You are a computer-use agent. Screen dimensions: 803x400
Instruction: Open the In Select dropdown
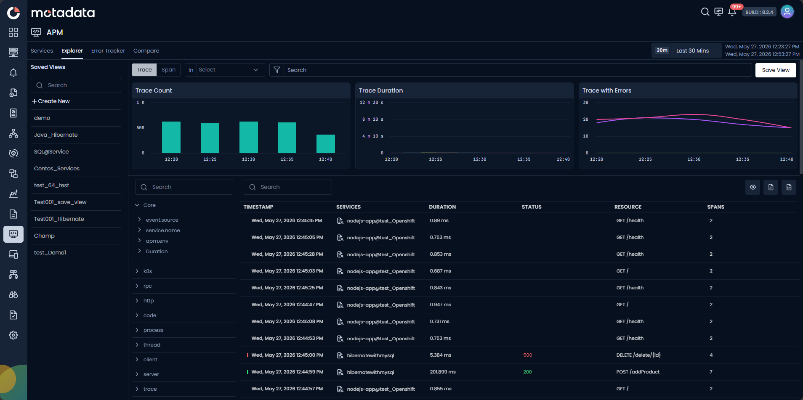point(225,70)
